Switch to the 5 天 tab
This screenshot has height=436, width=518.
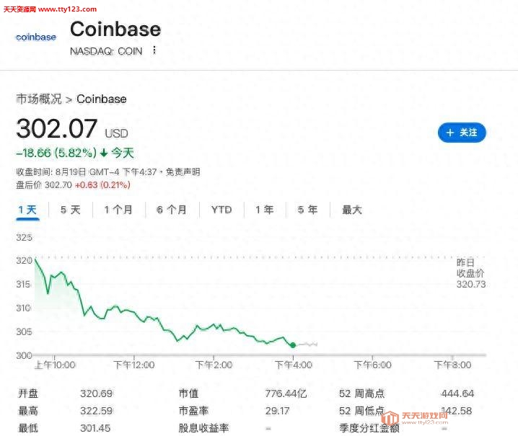(x=71, y=210)
